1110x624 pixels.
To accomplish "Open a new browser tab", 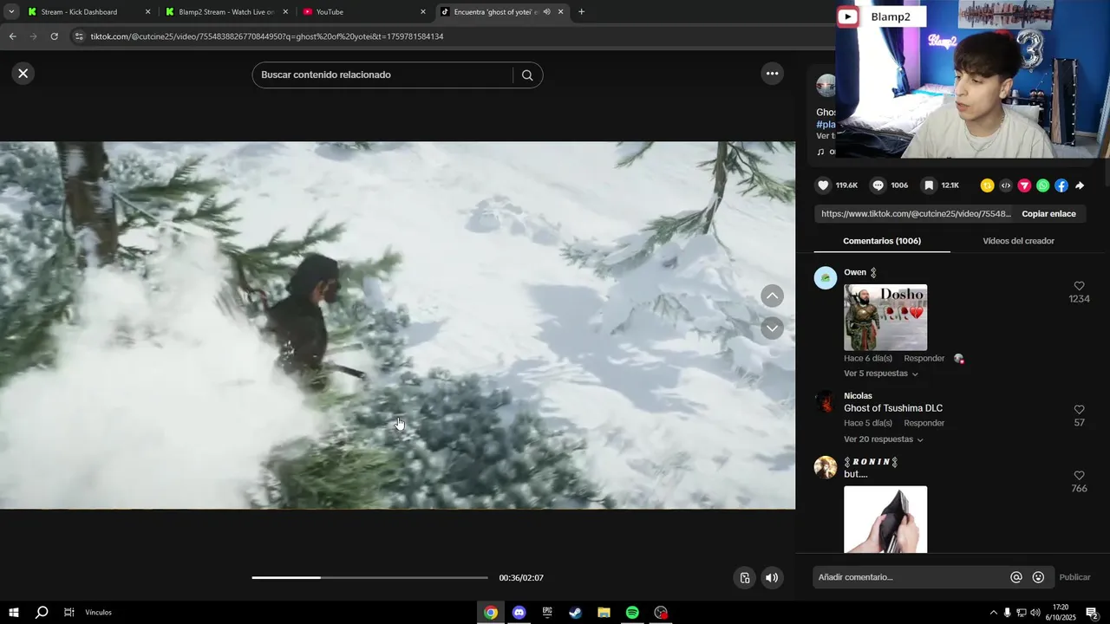I will tap(581, 12).
